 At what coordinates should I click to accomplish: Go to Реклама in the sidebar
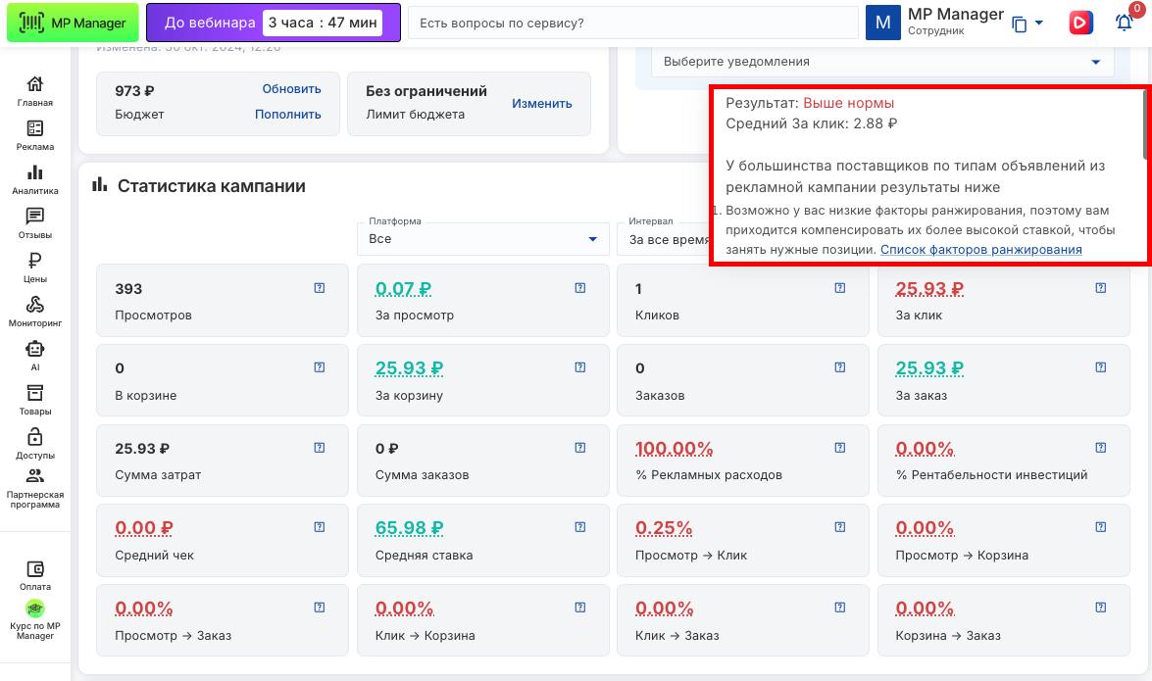(x=35, y=135)
